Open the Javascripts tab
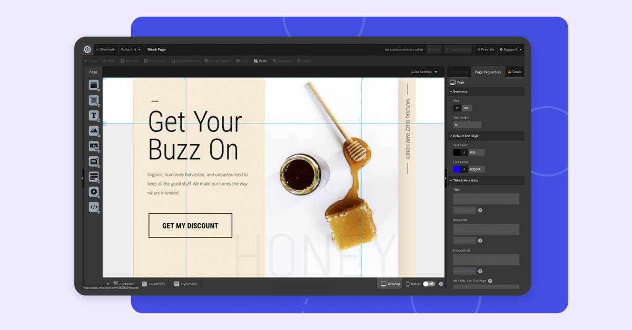 point(153,284)
